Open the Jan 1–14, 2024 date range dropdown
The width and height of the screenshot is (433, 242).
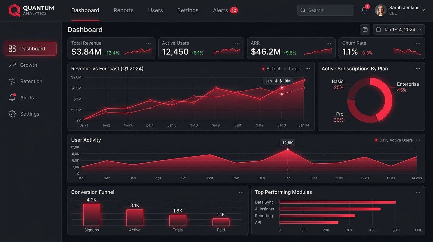pos(399,30)
